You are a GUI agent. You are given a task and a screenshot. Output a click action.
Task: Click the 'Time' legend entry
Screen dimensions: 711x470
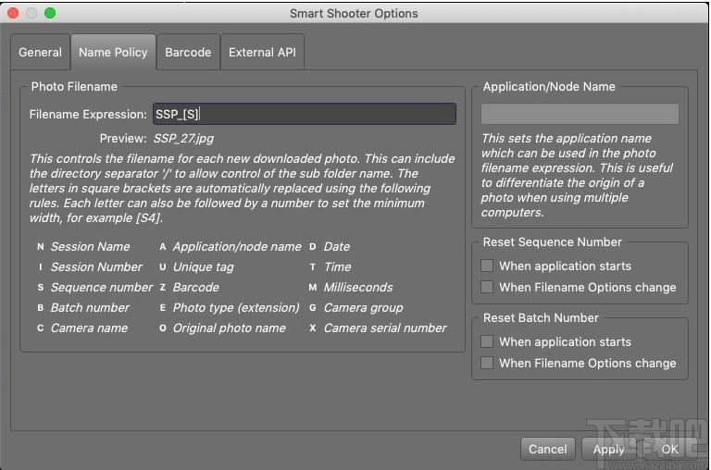[x=337, y=267]
